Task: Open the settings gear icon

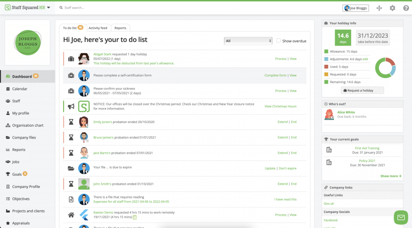Action: click(392, 8)
